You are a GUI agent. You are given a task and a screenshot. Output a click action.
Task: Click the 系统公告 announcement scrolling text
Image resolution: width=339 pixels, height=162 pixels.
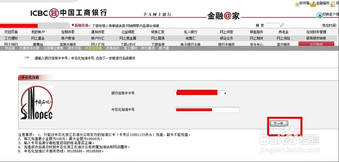tap(126, 26)
